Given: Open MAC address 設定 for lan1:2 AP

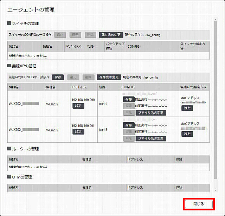Looking at the screenshot, I should coord(187,108).
